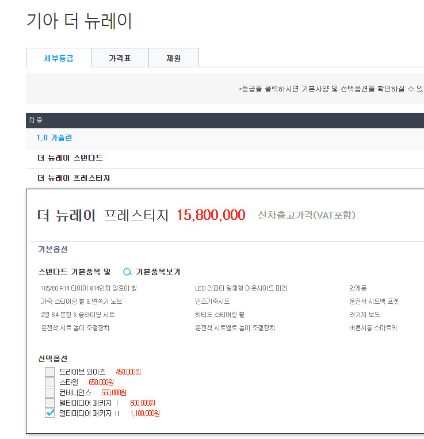Collapse the 더 뉴레이 프레스티지 grade row
This screenshot has height=439, width=424.
(225, 178)
